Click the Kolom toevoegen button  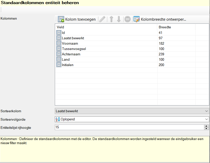(x=77, y=19)
